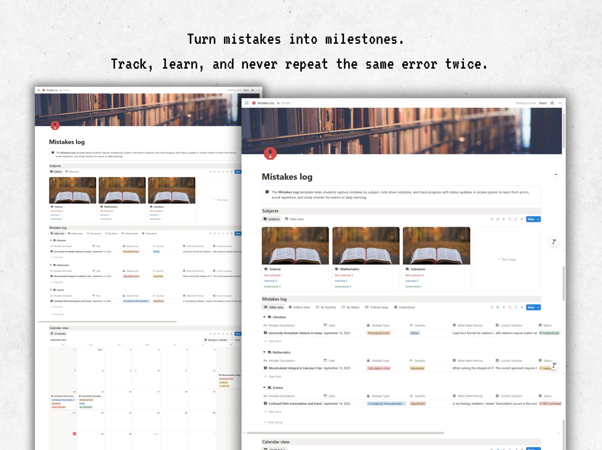Click Share in the back window
This screenshot has height=450, width=602.
tap(246, 90)
